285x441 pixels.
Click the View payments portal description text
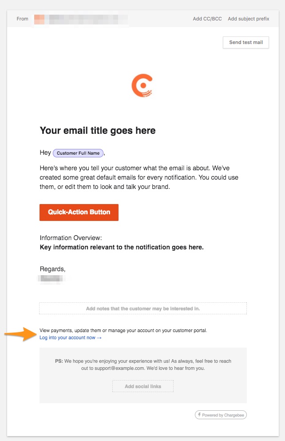(x=123, y=330)
